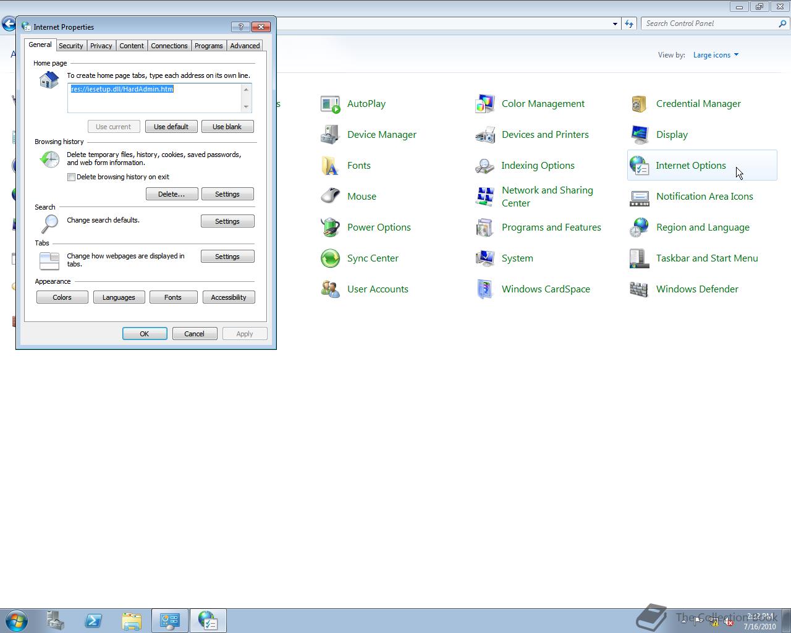Open the Network and Sharing Center icon
Screen dimensions: 791x633
tap(485, 197)
